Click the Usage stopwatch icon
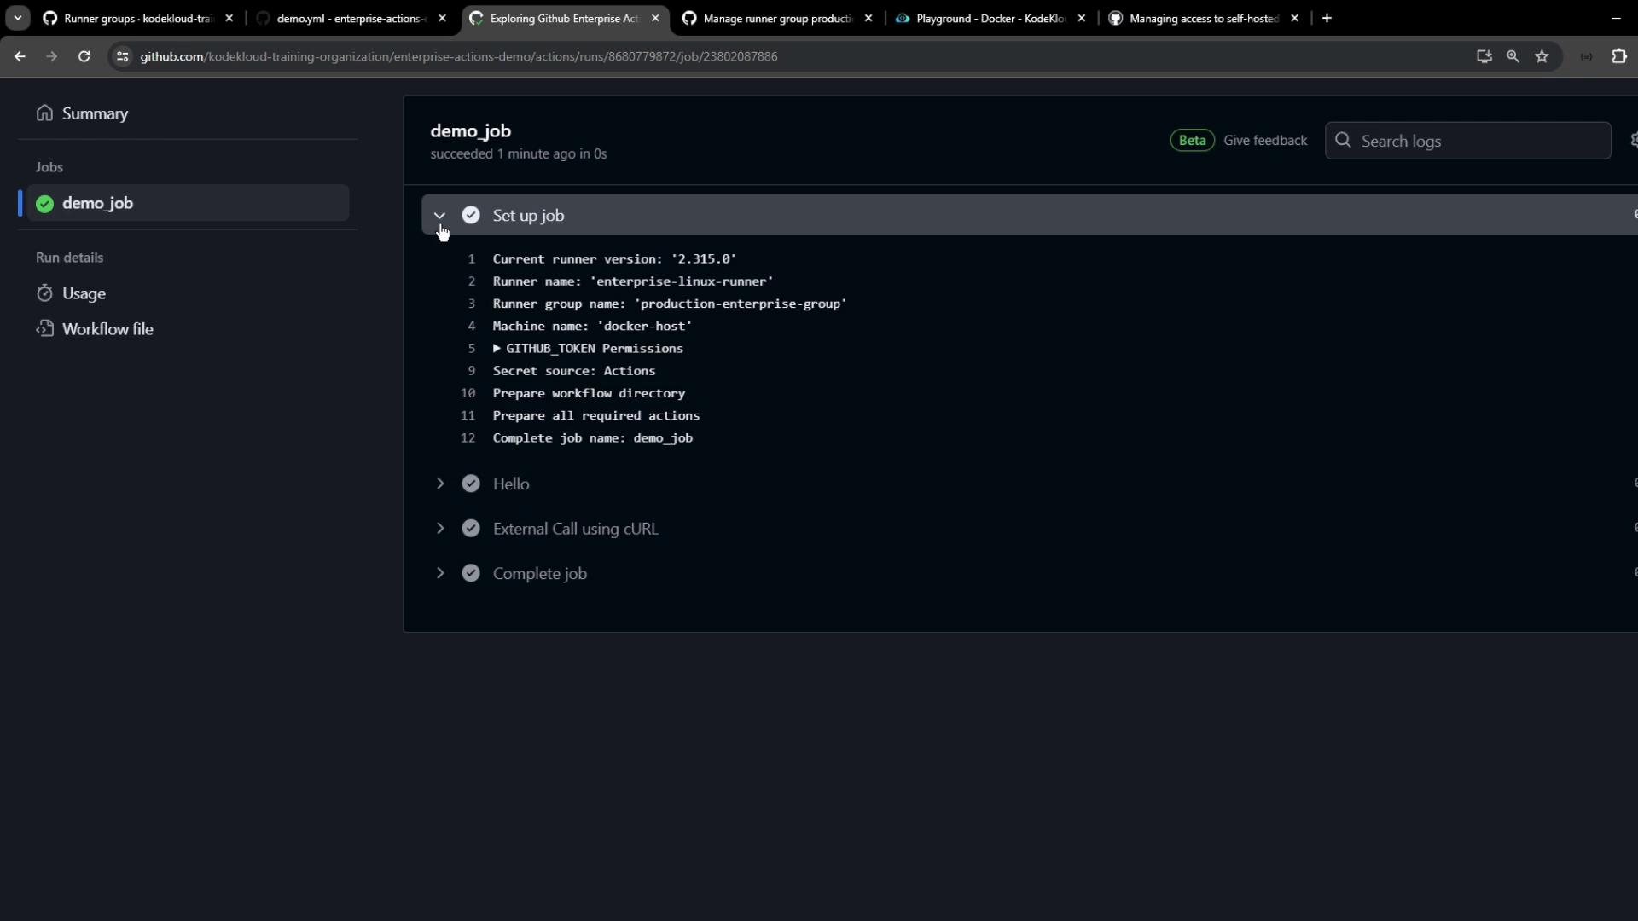Image resolution: width=1638 pixels, height=921 pixels. pyautogui.click(x=44, y=293)
